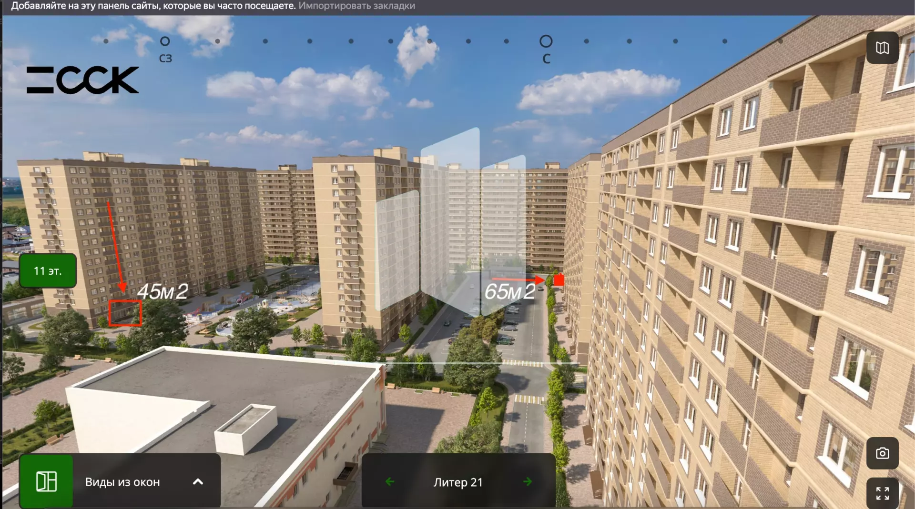Screen dimensions: 915x509
Task: Click the floor plan layout icon
Action: pos(46,481)
